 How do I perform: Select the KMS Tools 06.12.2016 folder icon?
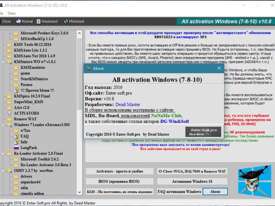tap(9, 45)
